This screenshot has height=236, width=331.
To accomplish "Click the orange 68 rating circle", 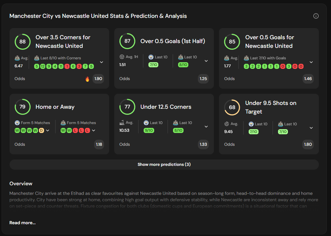I will [232, 107].
